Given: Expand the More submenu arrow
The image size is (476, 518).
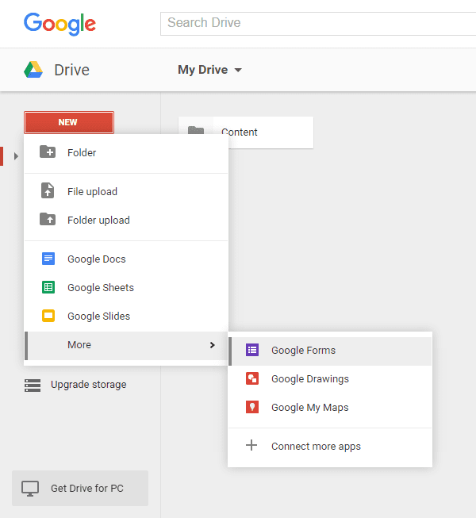Looking at the screenshot, I should pos(212,345).
